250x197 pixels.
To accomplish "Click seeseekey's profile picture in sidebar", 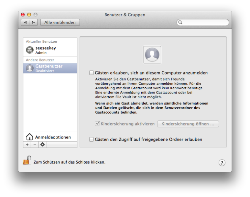I will pos(30,50).
